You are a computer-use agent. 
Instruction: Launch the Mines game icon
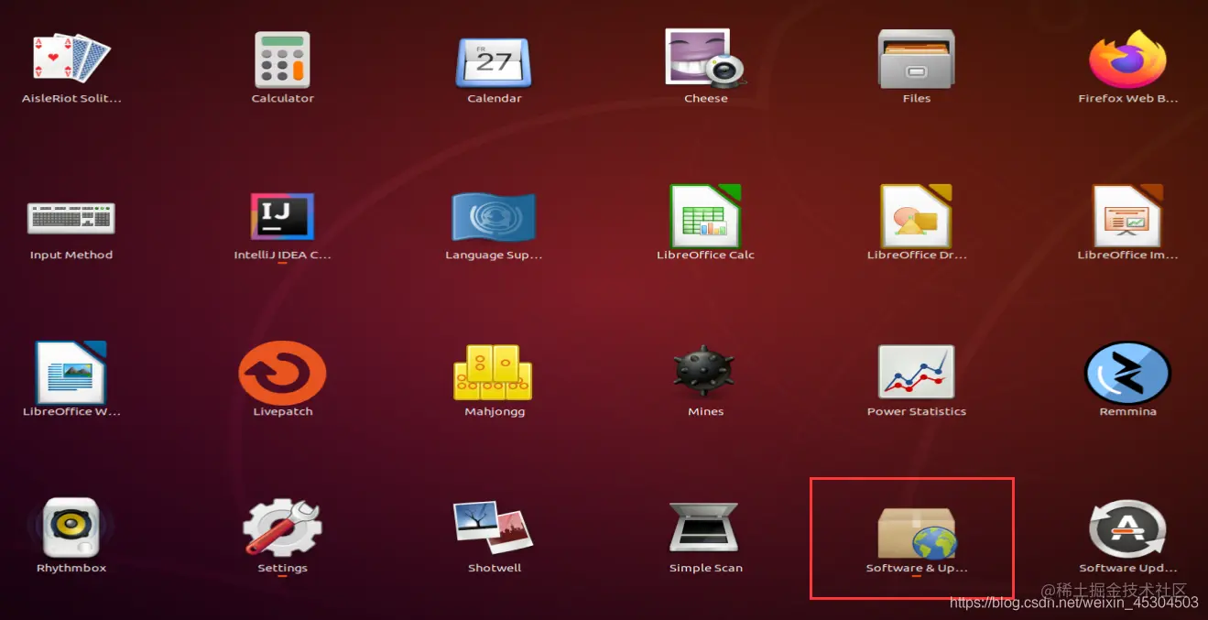(x=704, y=373)
